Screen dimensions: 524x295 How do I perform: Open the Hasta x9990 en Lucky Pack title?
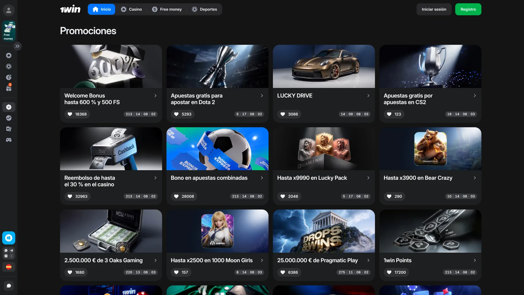tap(312, 178)
